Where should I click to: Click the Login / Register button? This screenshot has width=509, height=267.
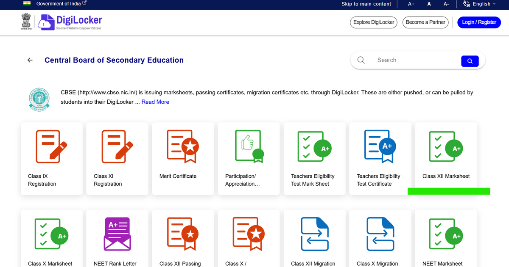coord(479,22)
